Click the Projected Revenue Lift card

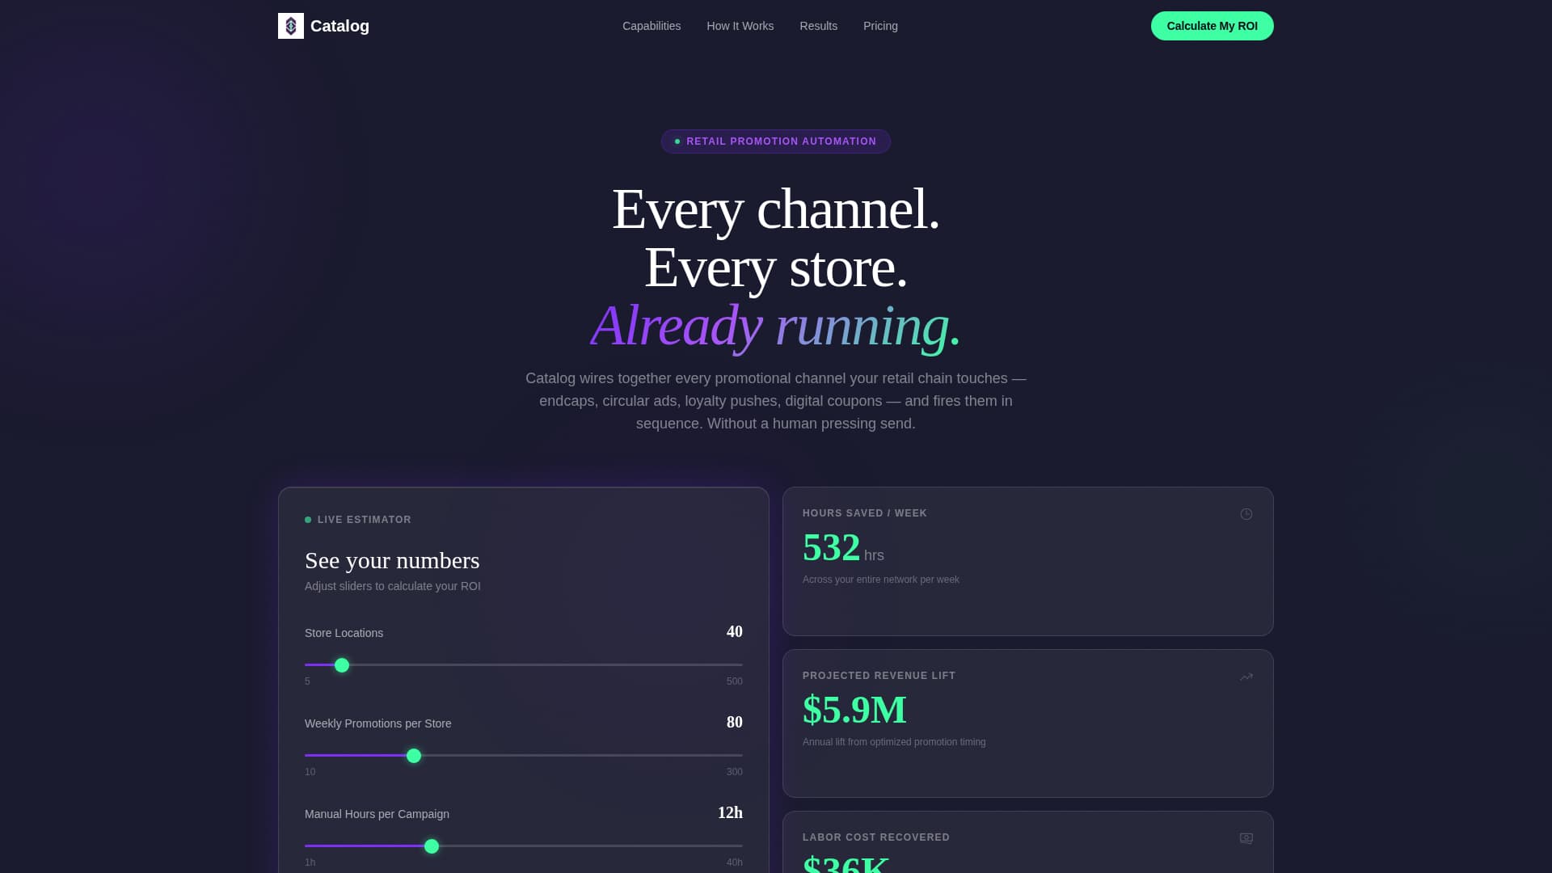coord(1027,723)
